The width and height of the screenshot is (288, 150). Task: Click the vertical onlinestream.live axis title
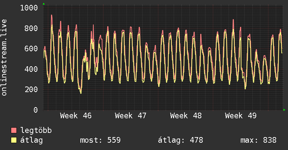(4, 58)
